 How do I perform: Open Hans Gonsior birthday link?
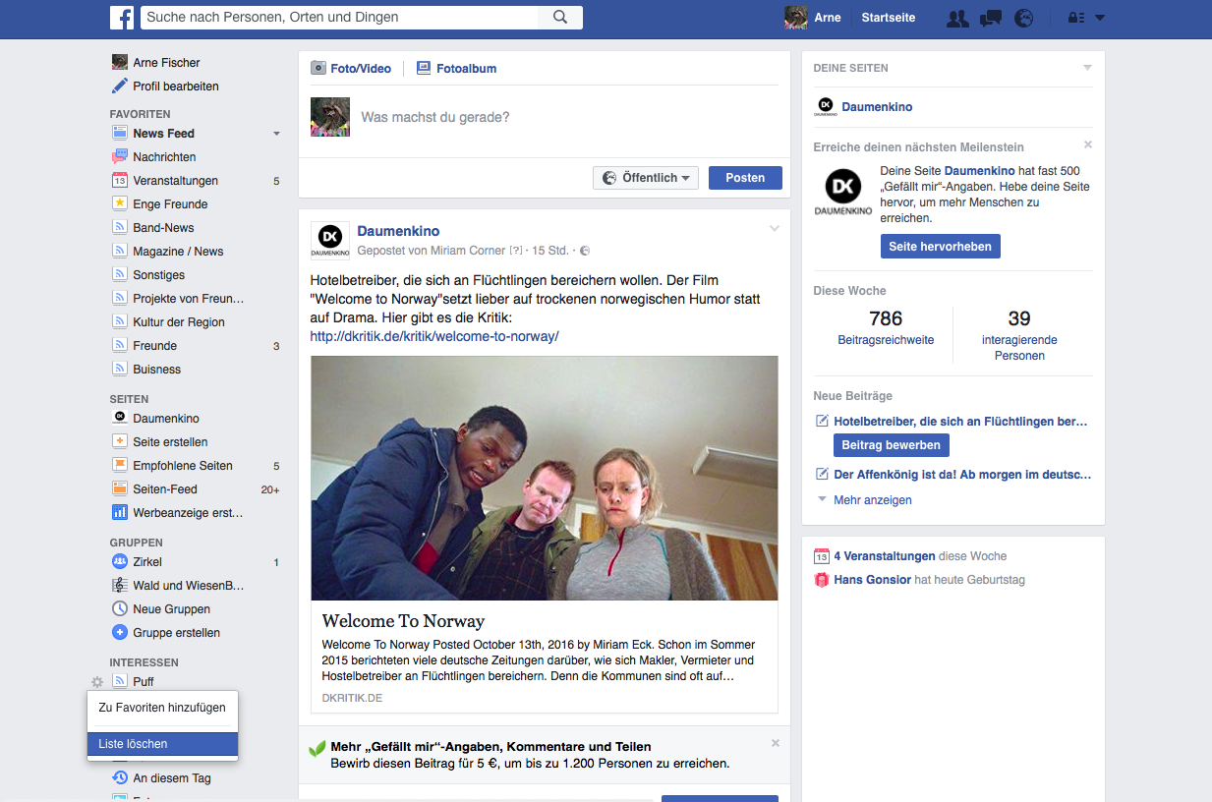click(x=873, y=580)
